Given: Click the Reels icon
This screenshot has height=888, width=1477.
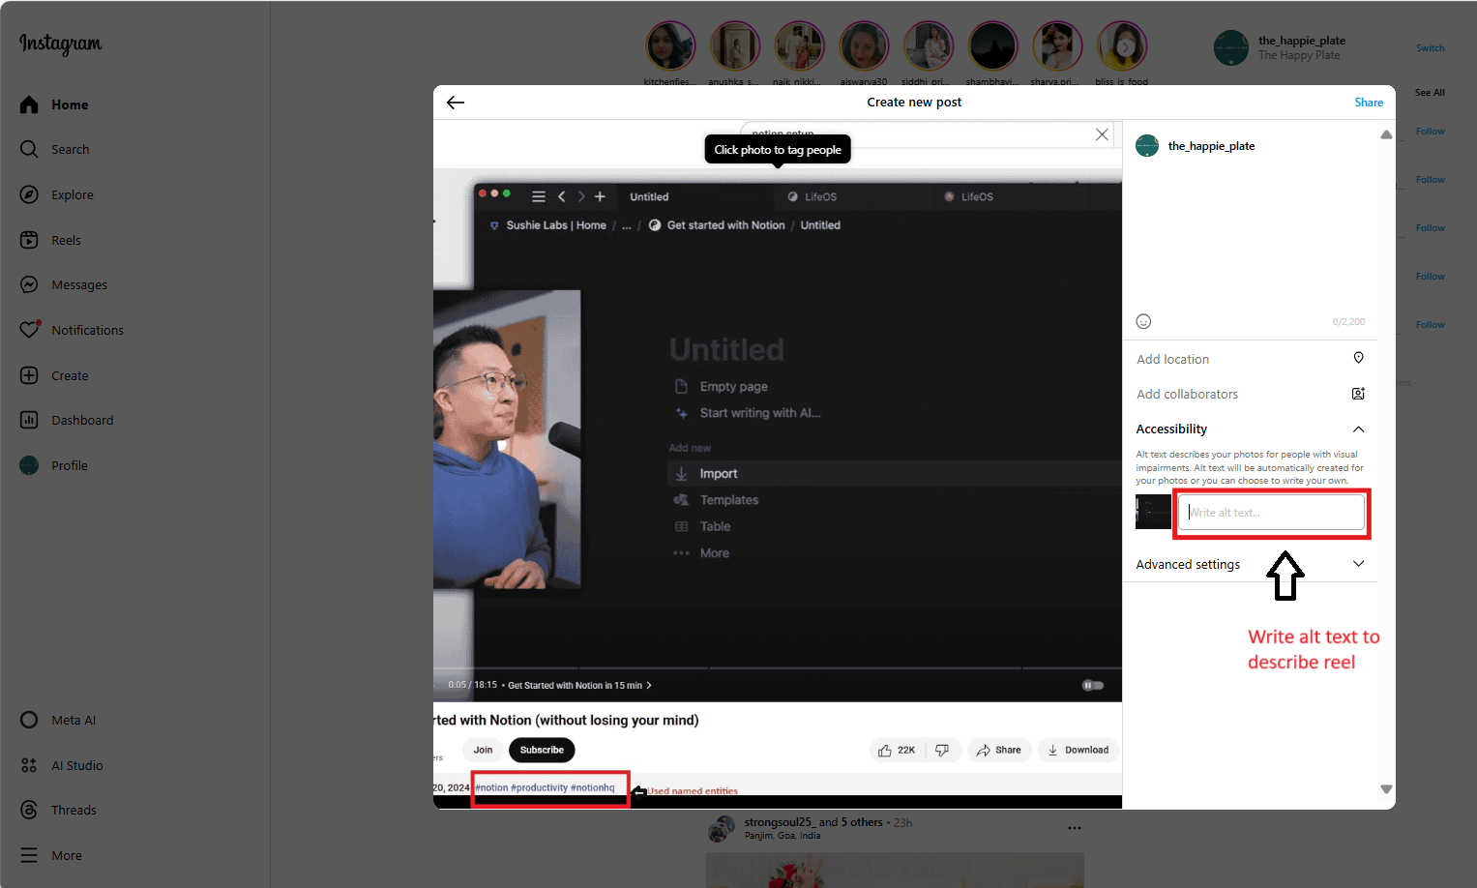Looking at the screenshot, I should pos(29,240).
